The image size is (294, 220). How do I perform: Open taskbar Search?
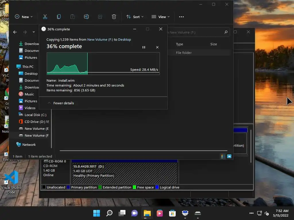pos(109,213)
